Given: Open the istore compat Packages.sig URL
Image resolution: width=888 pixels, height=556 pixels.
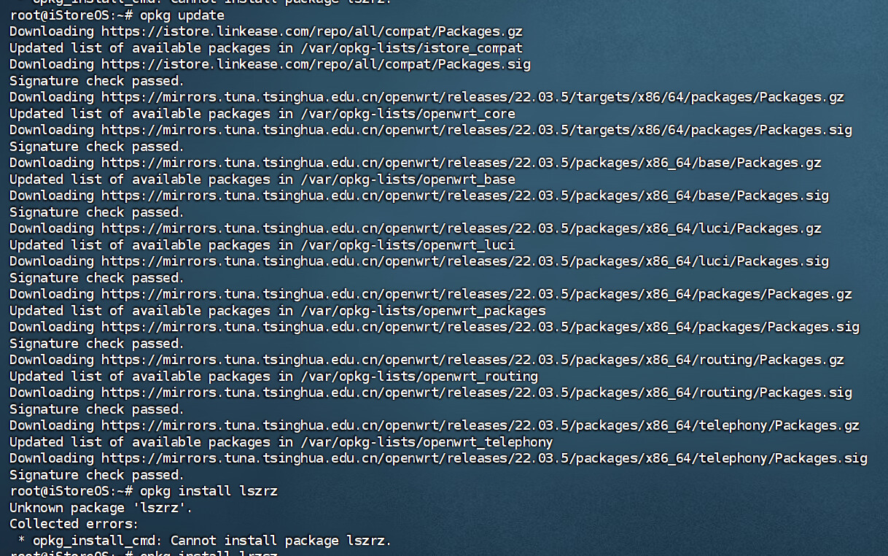Looking at the screenshot, I should 316,64.
